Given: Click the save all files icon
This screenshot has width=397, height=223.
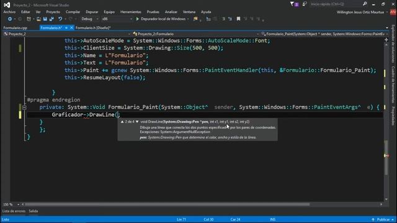Looking at the screenshot, I should click(51, 19).
